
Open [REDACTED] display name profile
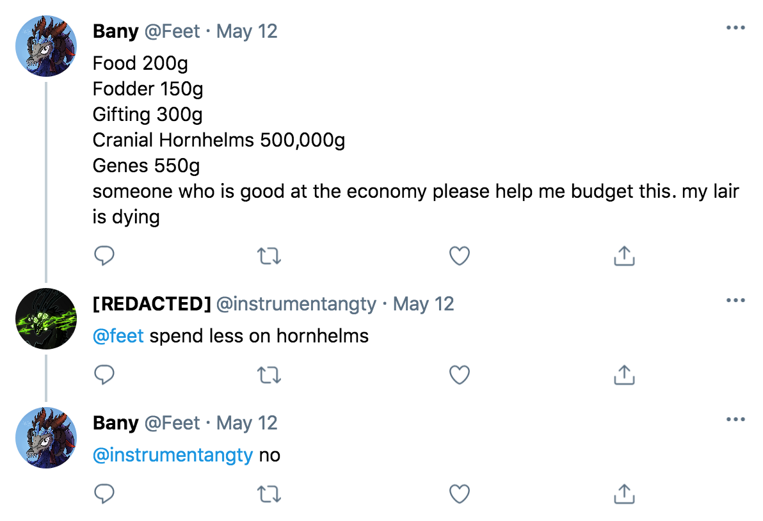point(152,304)
